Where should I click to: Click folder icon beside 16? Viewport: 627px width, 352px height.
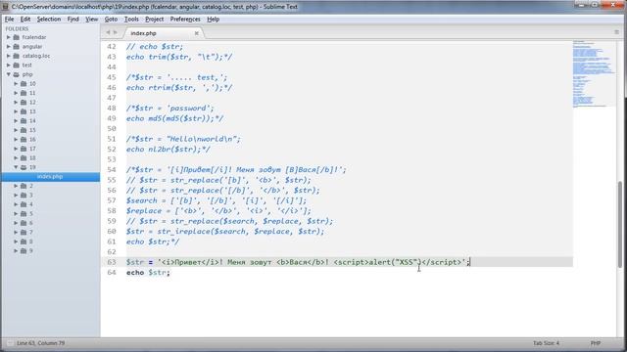coord(24,139)
